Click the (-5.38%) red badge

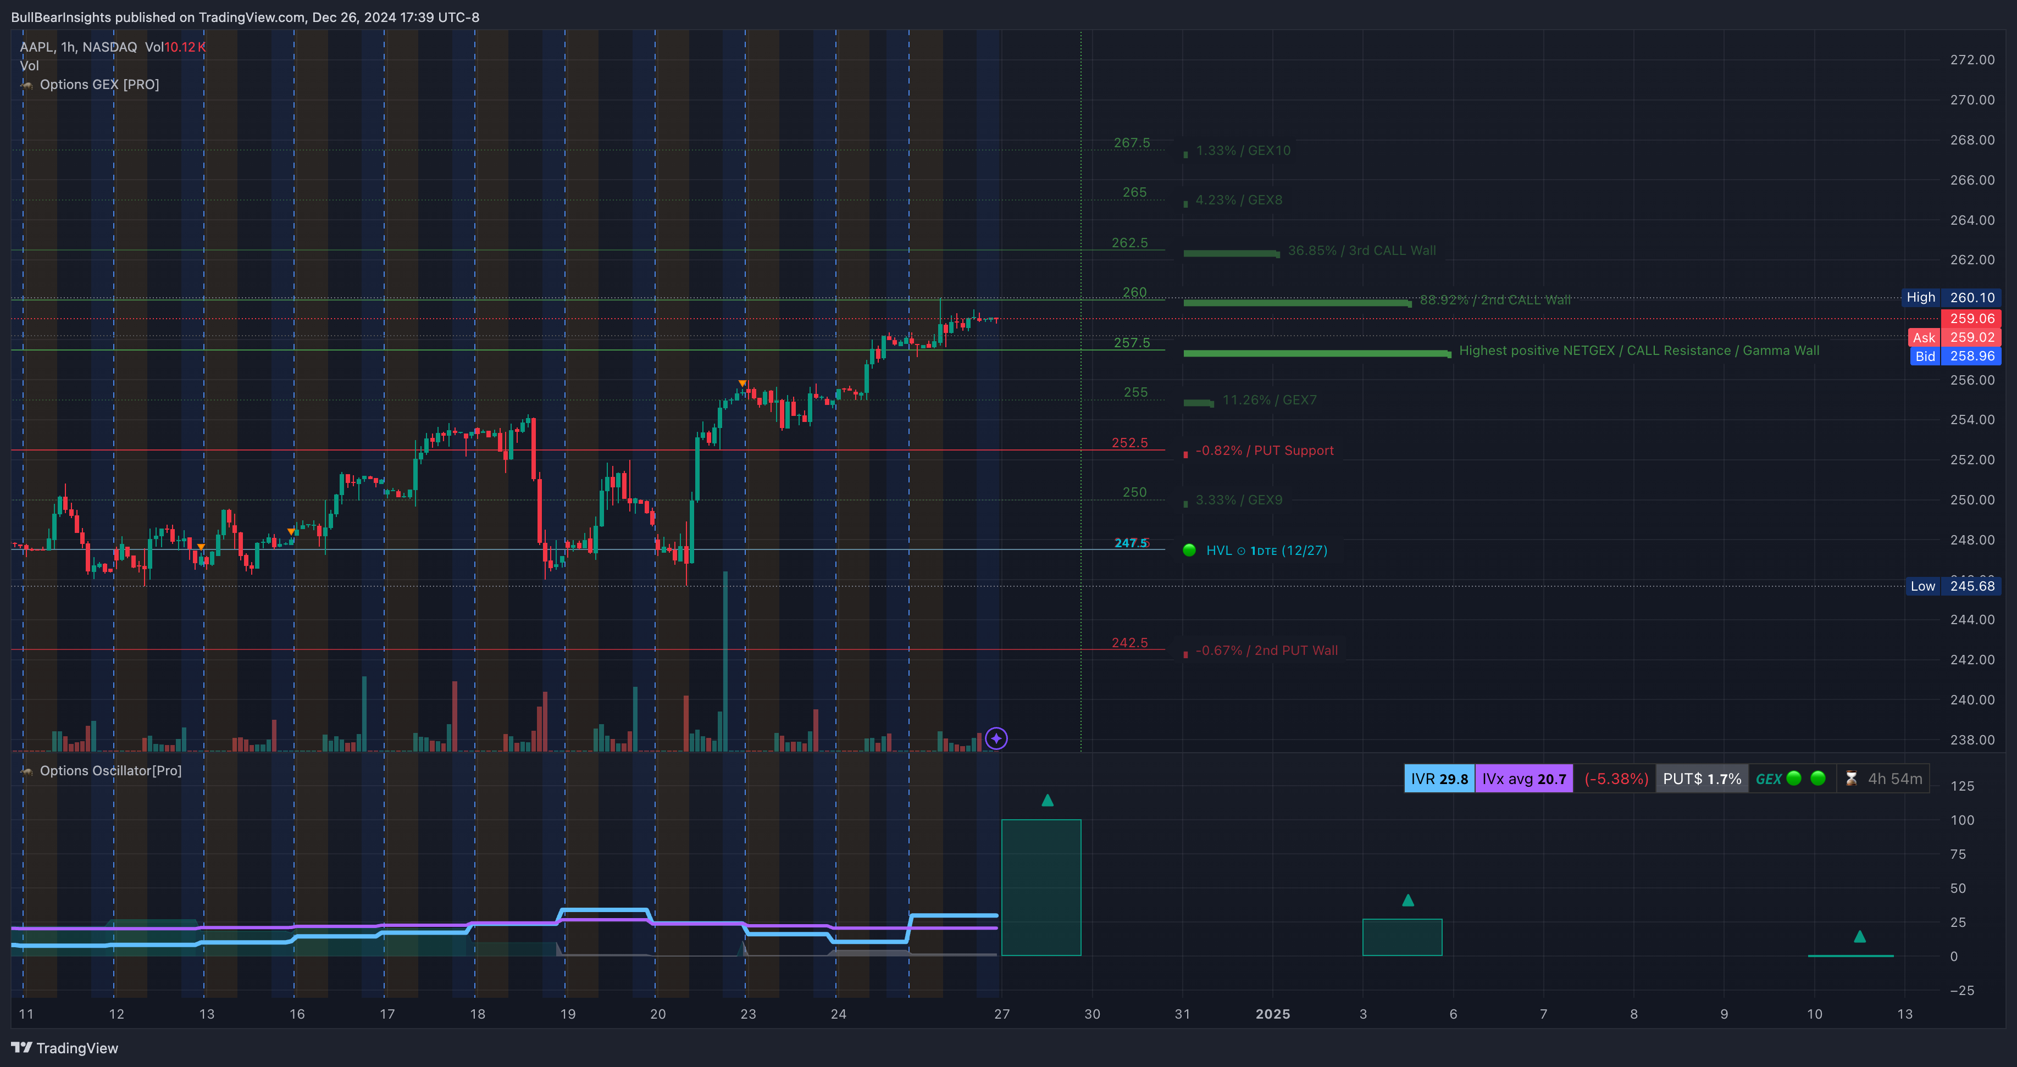click(1615, 779)
